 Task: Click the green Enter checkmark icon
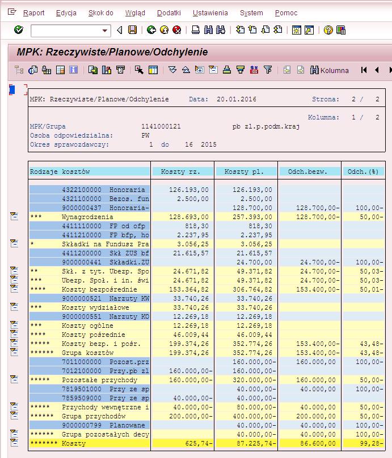coord(19,30)
